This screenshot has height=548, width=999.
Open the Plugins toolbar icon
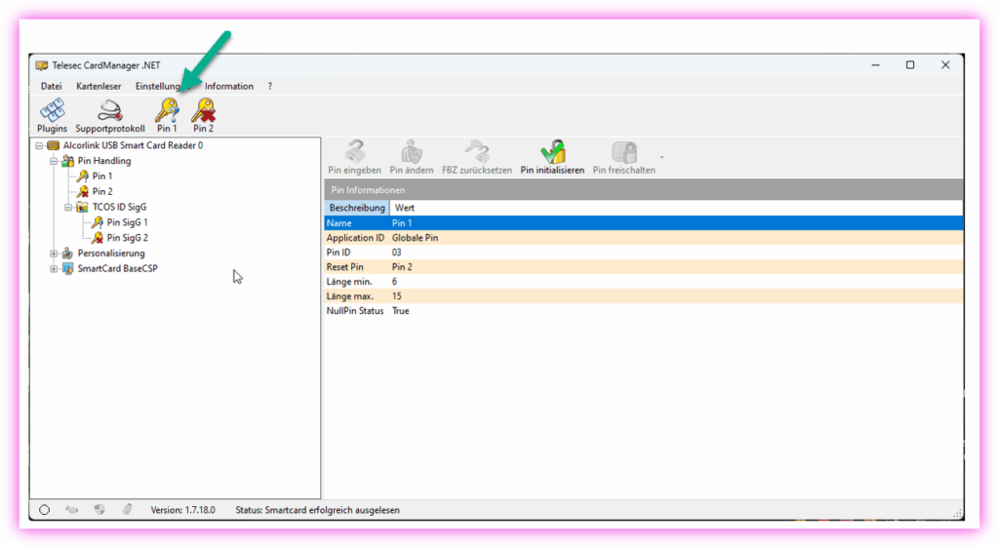(x=52, y=110)
